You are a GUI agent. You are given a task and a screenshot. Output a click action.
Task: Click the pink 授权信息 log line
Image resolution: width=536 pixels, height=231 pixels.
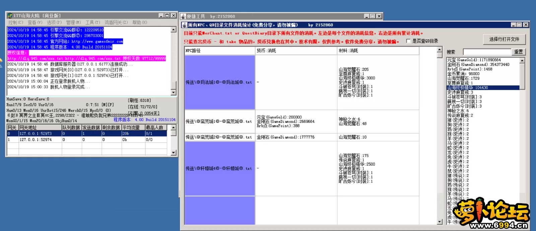[x=18, y=53]
